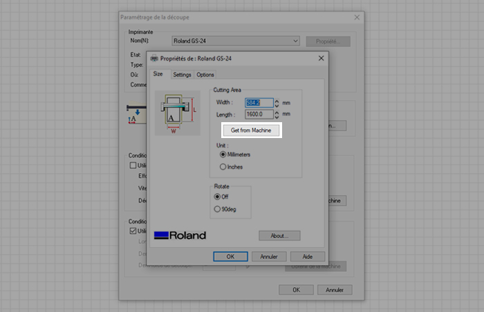The image size is (484, 312).
Task: Click the Get from Machine button
Action: point(251,130)
